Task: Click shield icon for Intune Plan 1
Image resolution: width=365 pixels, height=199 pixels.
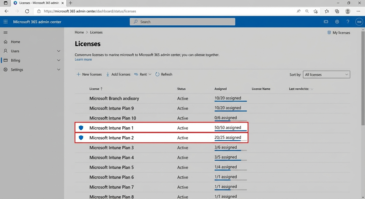Action: (81, 128)
